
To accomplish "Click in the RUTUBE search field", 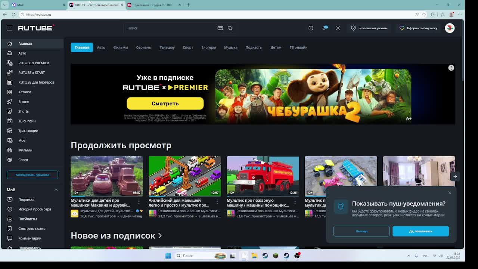I will click(171, 28).
